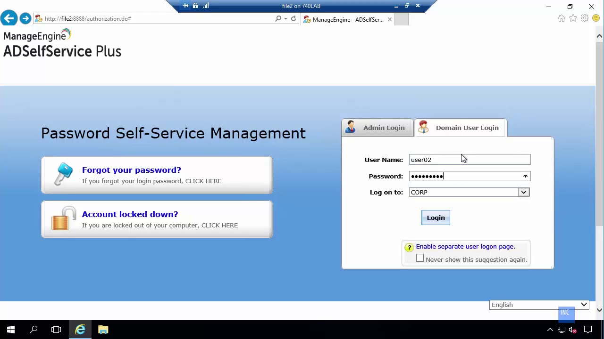Click the Login button
The image size is (604, 339).
point(436,218)
